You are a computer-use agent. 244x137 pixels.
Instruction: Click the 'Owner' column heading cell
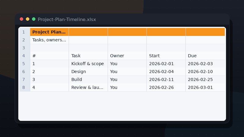pyautogui.click(x=127, y=56)
